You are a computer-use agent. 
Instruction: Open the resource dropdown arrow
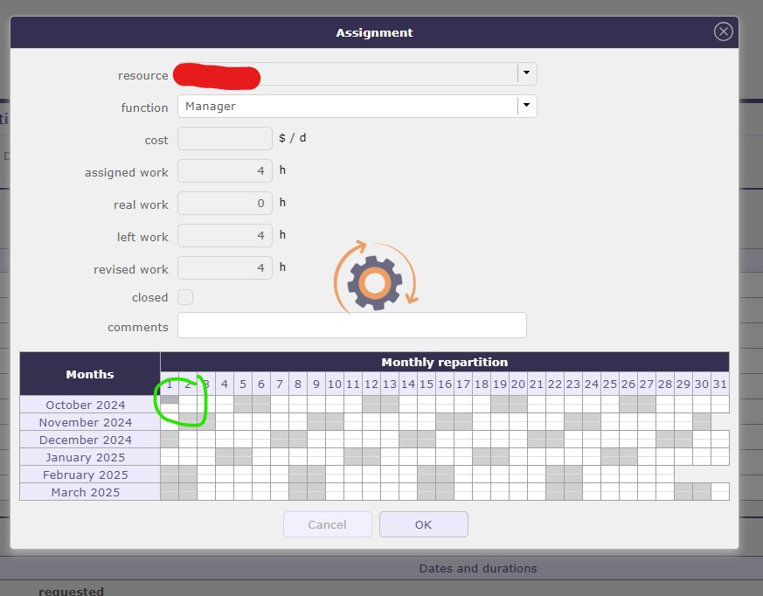[526, 73]
